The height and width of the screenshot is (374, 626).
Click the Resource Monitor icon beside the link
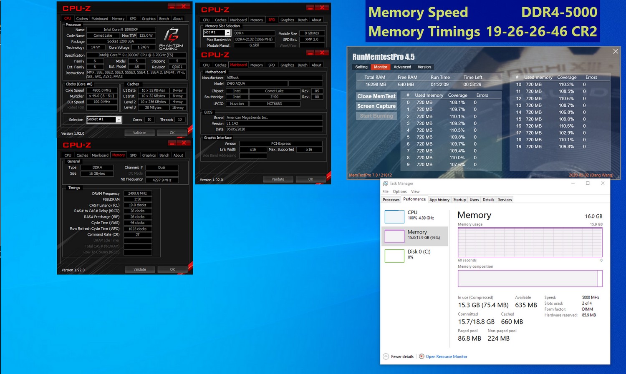pyautogui.click(x=422, y=356)
